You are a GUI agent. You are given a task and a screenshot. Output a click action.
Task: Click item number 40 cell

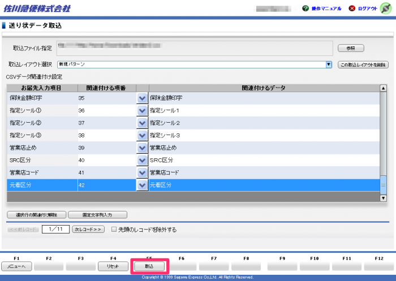point(107,160)
